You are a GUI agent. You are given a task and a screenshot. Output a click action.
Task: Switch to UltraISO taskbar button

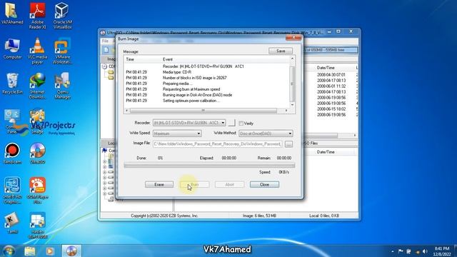71,251
